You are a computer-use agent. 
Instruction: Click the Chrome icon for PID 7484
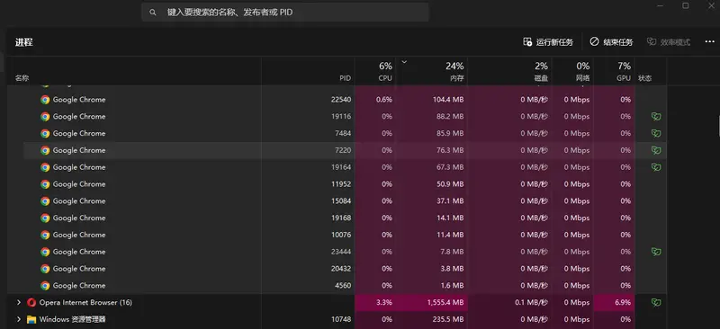[45, 134]
